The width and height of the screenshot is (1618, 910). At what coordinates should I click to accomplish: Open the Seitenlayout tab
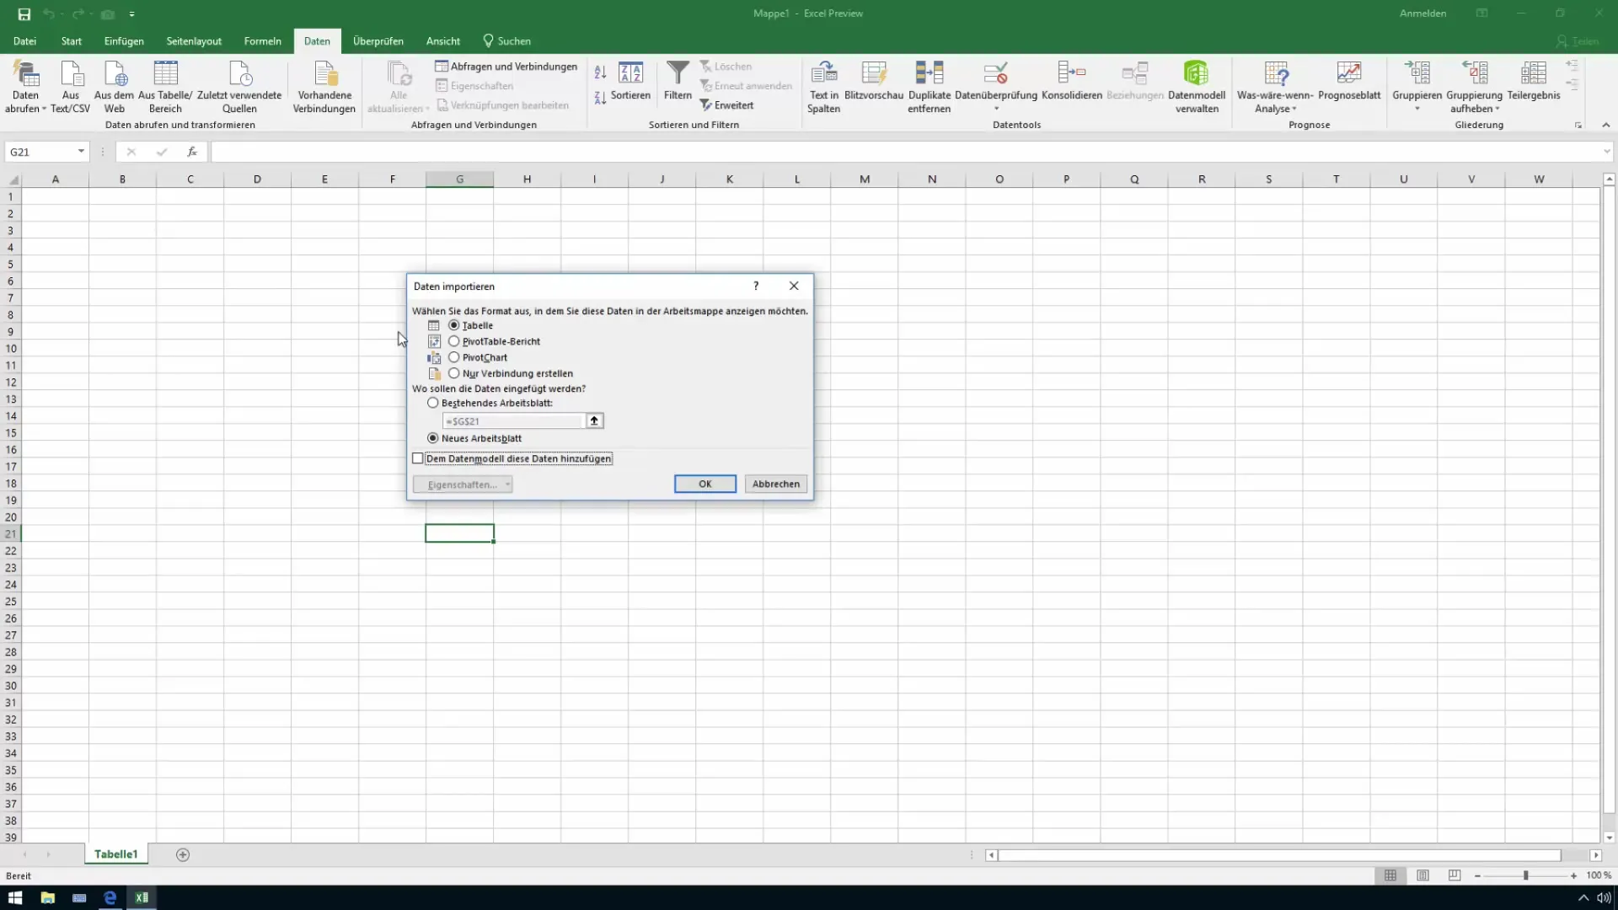point(194,41)
